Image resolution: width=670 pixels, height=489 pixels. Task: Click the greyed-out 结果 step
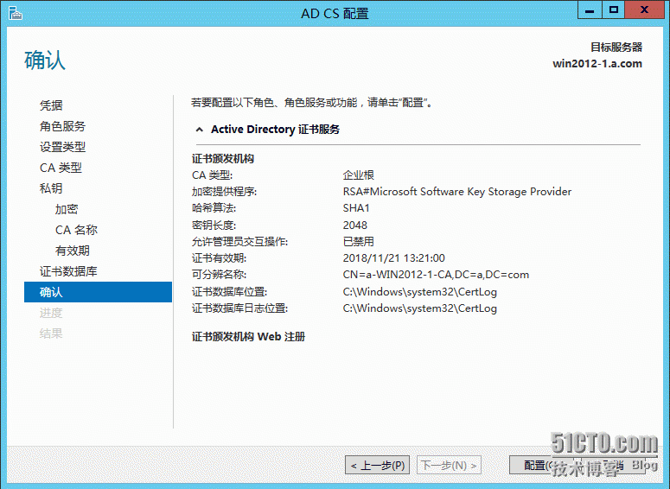pyautogui.click(x=51, y=333)
